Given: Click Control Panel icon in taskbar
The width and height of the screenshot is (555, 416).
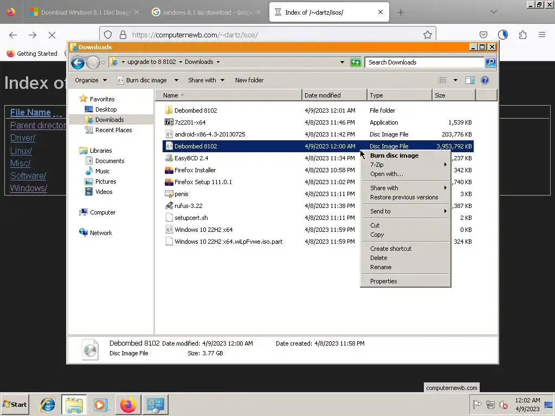Looking at the screenshot, I should click(x=156, y=405).
